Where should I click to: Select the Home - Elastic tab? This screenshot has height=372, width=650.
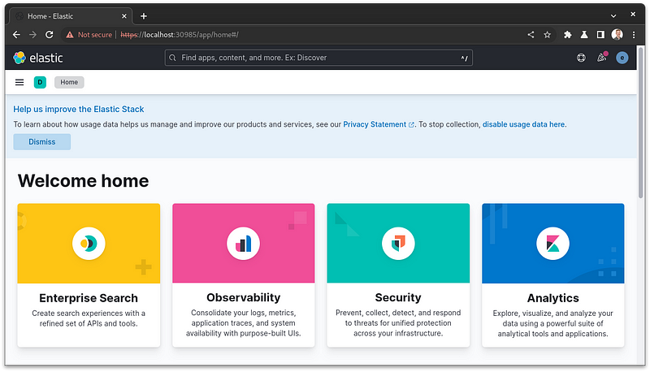pyautogui.click(x=71, y=16)
